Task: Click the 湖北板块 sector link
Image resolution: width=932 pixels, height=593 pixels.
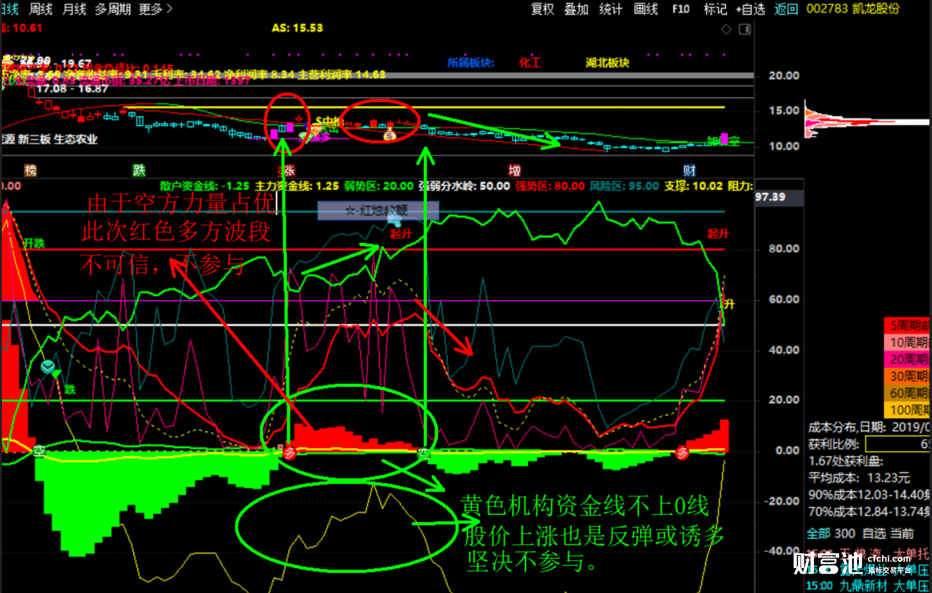Action: point(608,62)
